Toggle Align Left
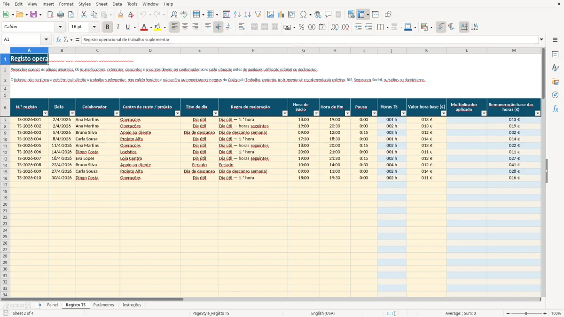The width and height of the screenshot is (564, 317). (174, 27)
